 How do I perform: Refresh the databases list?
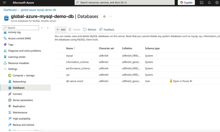point(90,30)
